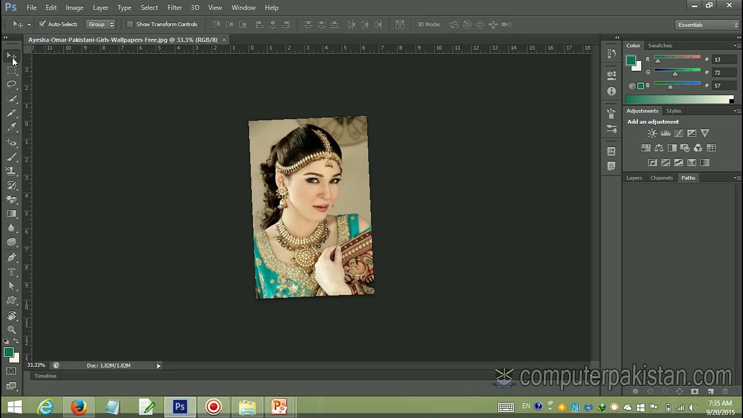Screen dimensions: 743x418
Task: Toggle the Auto-Select checkbox
Action: click(x=42, y=24)
